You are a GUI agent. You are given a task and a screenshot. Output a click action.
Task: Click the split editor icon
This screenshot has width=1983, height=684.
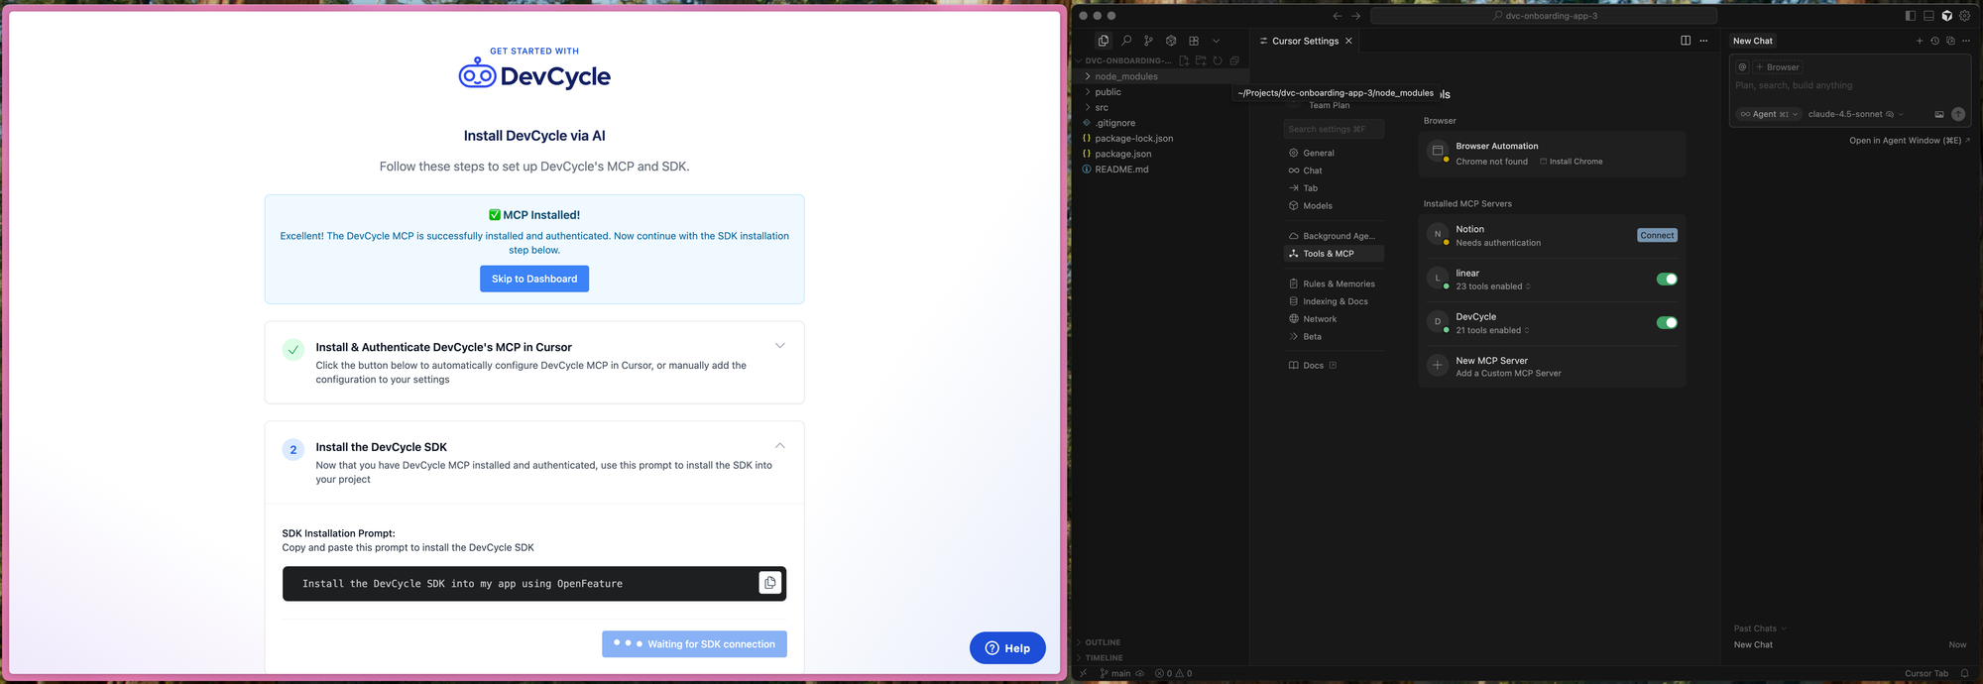point(1686,41)
